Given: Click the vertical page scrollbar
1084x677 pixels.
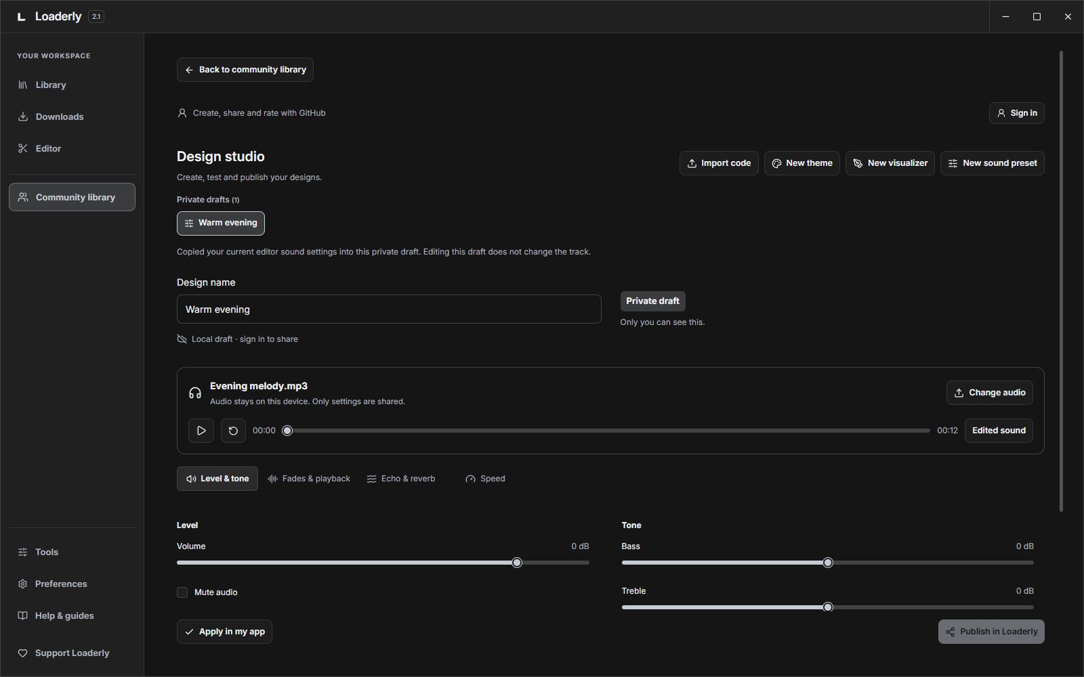Looking at the screenshot, I should tap(1061, 281).
